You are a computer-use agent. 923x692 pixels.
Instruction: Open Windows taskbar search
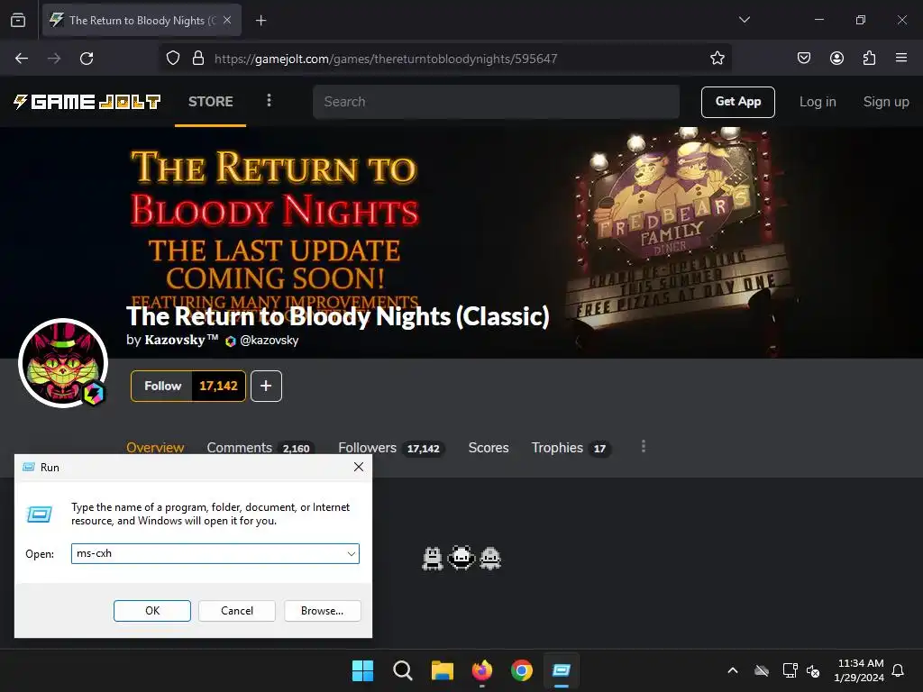click(403, 670)
